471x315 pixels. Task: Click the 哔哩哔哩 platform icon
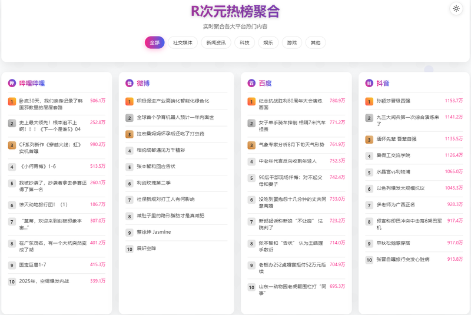(x=12, y=83)
